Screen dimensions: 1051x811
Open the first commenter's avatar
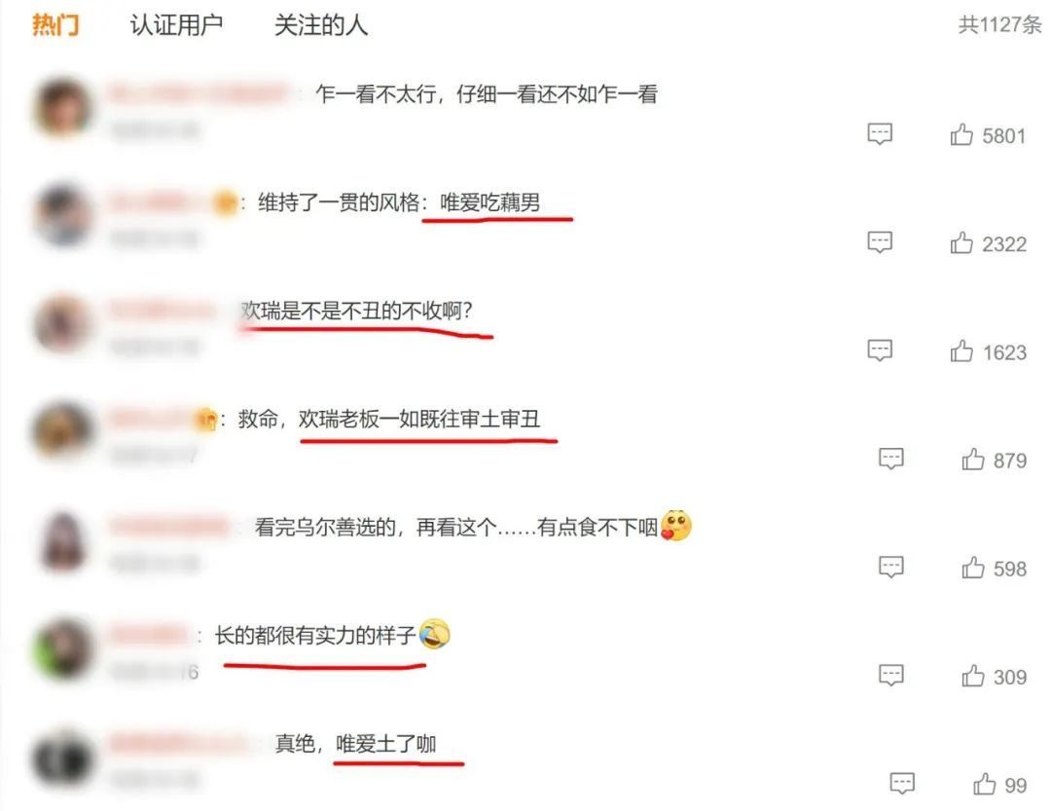tap(63, 107)
